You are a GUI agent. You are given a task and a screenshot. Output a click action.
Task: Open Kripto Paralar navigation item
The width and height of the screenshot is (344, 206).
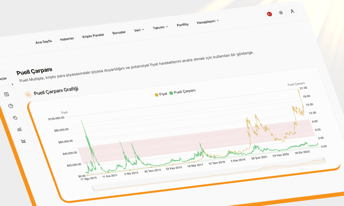(x=93, y=36)
